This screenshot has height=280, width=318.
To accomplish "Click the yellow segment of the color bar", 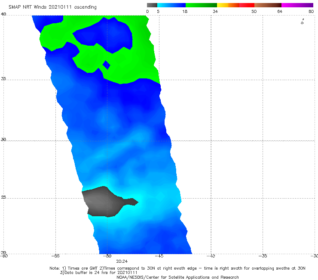I will [223, 5].
